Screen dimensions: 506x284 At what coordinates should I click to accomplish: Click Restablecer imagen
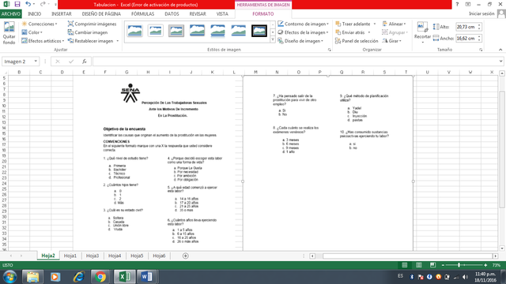[91, 41]
